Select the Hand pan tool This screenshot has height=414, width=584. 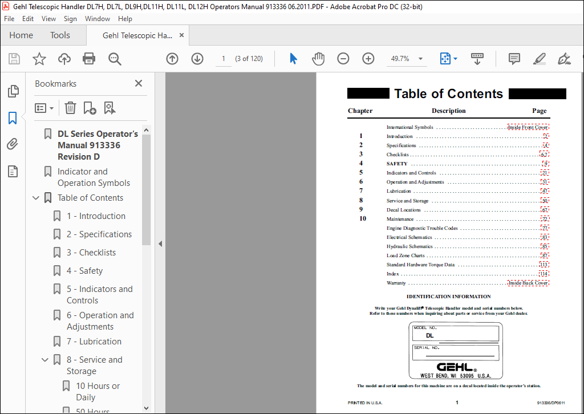(x=318, y=59)
